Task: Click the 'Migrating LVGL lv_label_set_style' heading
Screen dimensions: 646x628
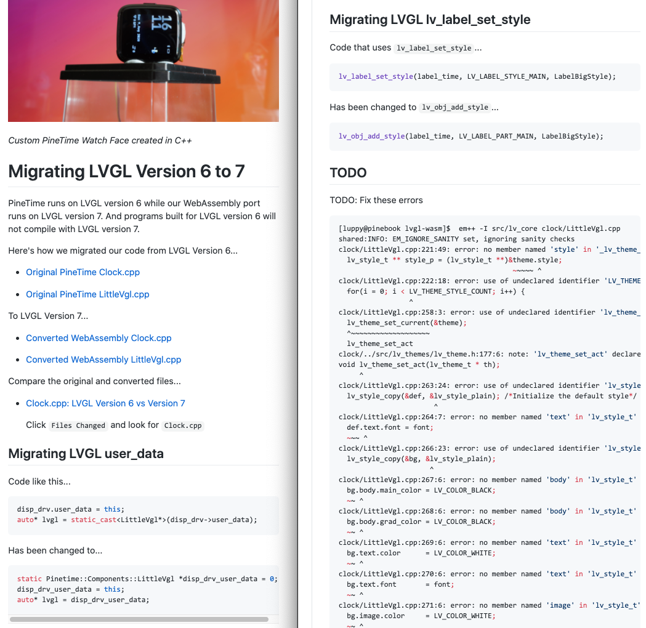Action: click(430, 19)
